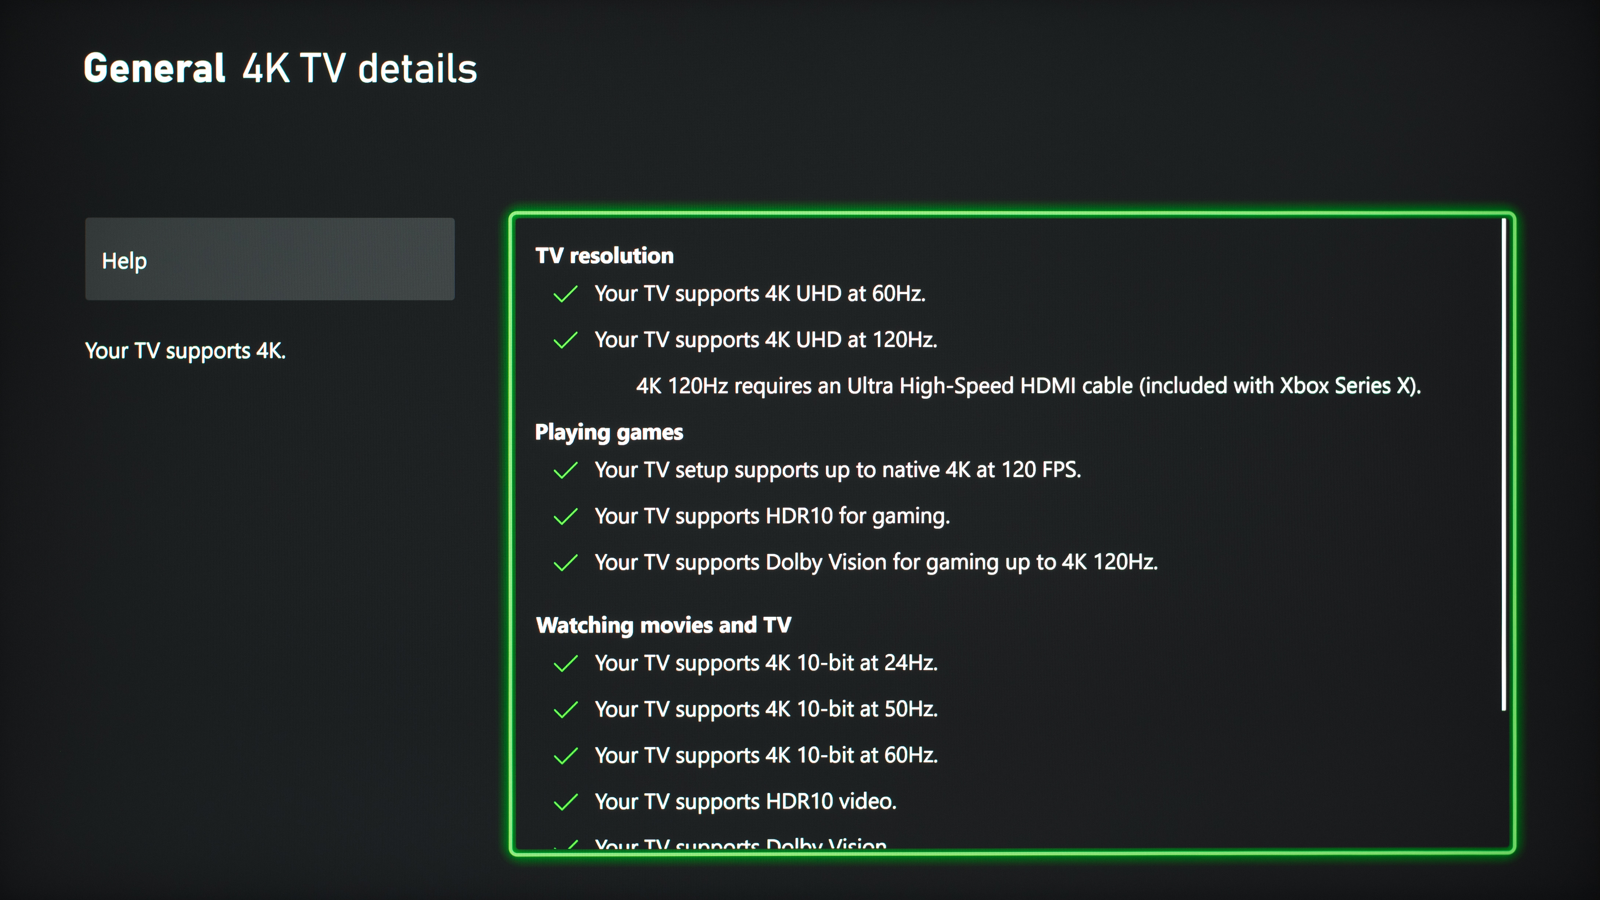Click the Watching movies and TV heading
Image resolution: width=1600 pixels, height=900 pixels.
click(x=663, y=625)
